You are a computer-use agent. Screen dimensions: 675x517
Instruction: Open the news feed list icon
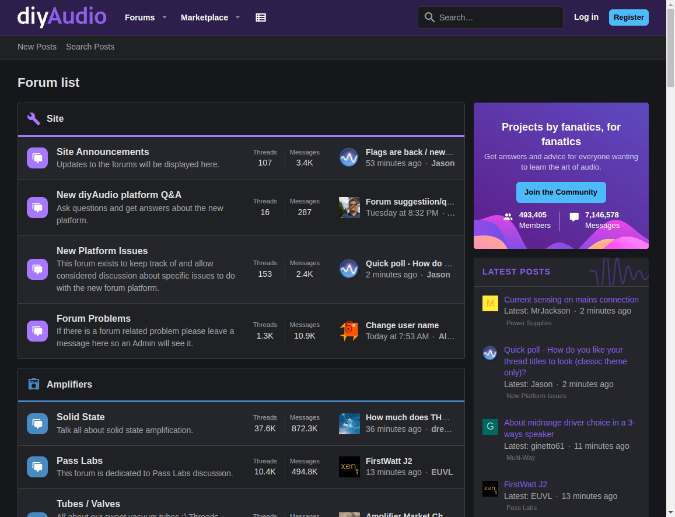(260, 17)
